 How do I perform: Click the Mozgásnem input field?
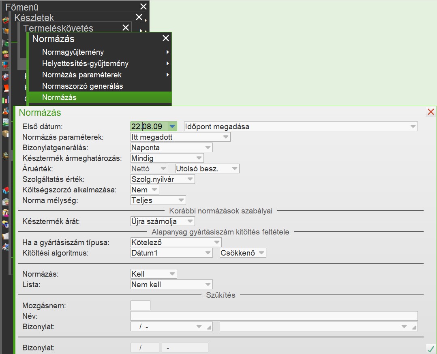coord(140,305)
